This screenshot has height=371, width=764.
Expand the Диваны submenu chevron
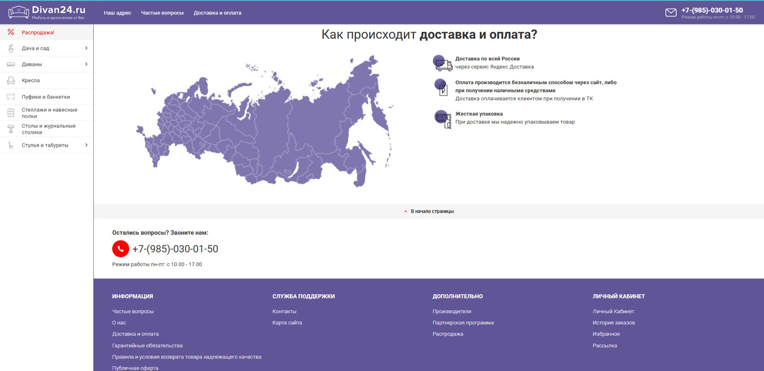click(x=86, y=64)
